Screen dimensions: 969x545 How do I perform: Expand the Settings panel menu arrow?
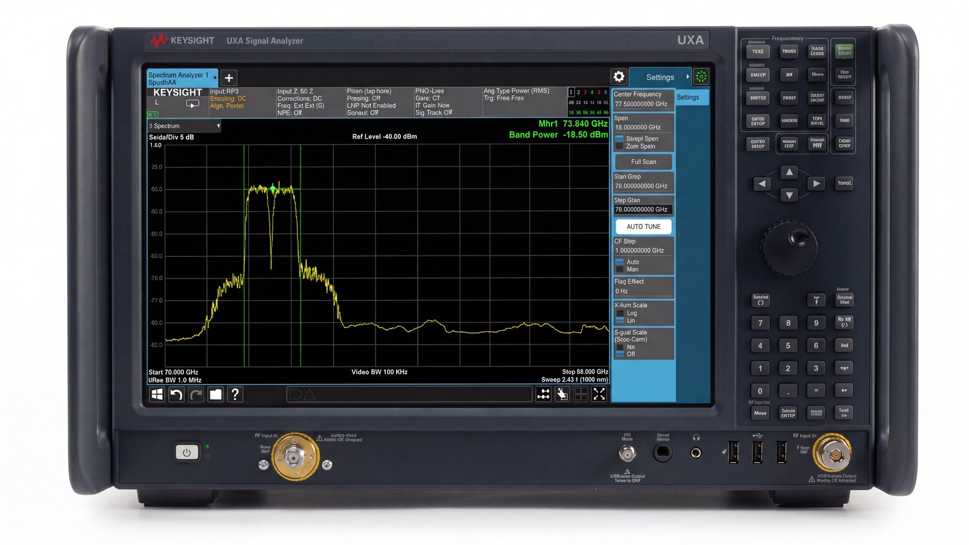point(687,77)
